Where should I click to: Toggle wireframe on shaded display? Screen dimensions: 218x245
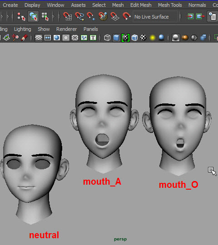pyautogui.click(x=134, y=38)
